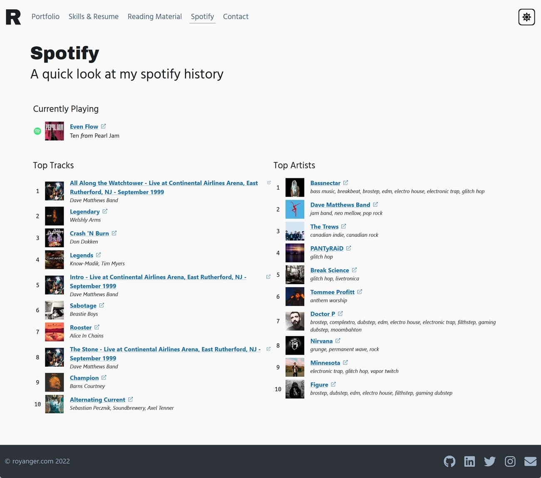541x478 pixels.
Task: Click external link icon next to Nirvana
Action: (x=338, y=340)
